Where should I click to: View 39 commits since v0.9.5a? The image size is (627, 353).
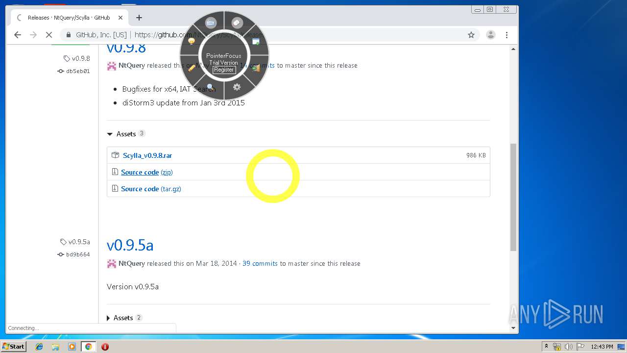[260, 263]
